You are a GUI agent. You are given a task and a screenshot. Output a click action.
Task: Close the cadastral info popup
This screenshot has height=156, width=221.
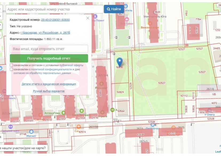[88, 18]
